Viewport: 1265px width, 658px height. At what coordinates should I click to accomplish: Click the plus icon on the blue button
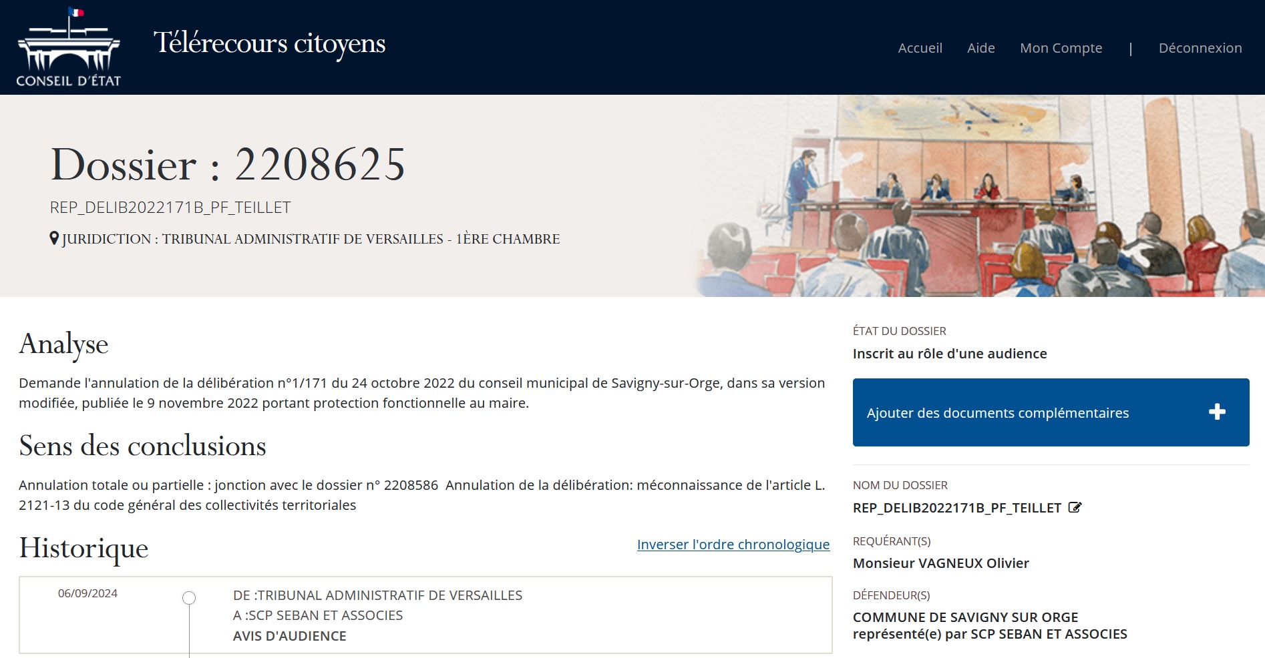1217,412
